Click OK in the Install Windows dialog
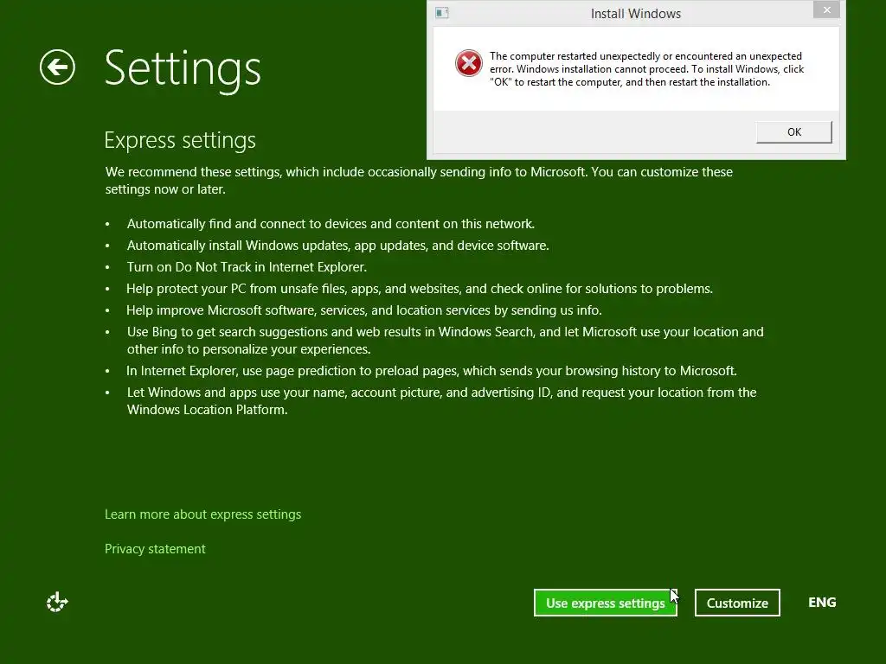The width and height of the screenshot is (886, 664). [x=794, y=131]
